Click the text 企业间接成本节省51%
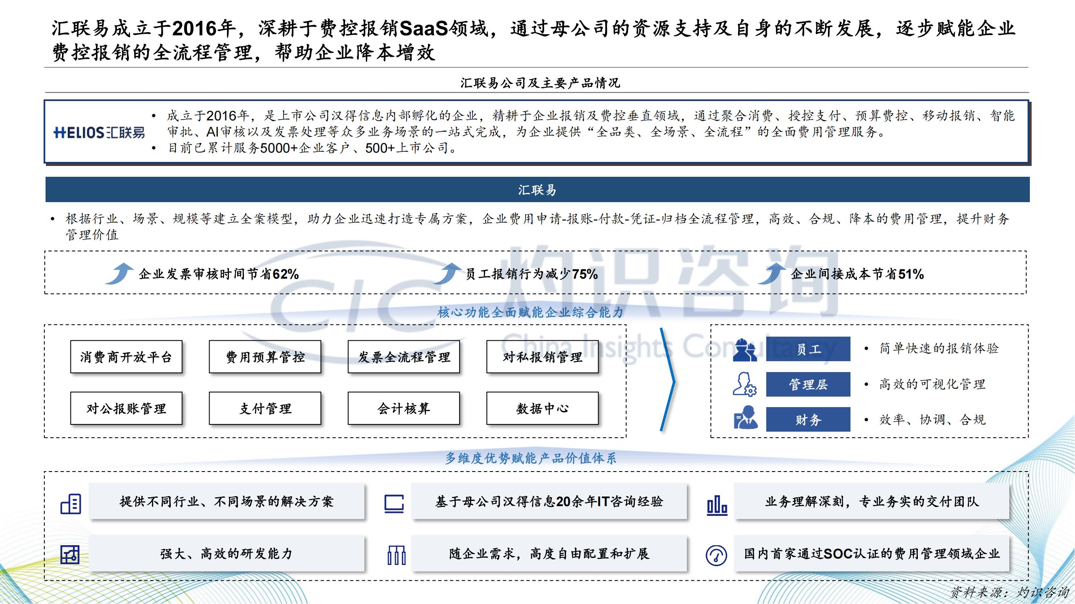This screenshot has height=604, width=1075. 857,274
